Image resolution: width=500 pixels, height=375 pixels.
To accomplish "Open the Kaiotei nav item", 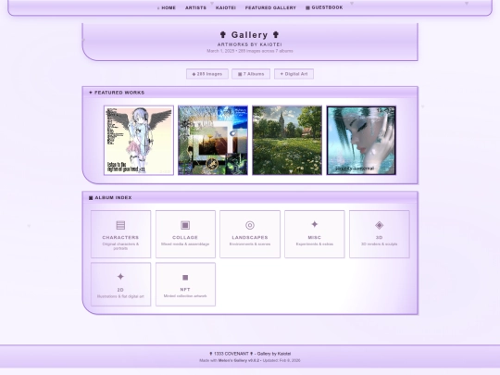I will (x=226, y=7).
